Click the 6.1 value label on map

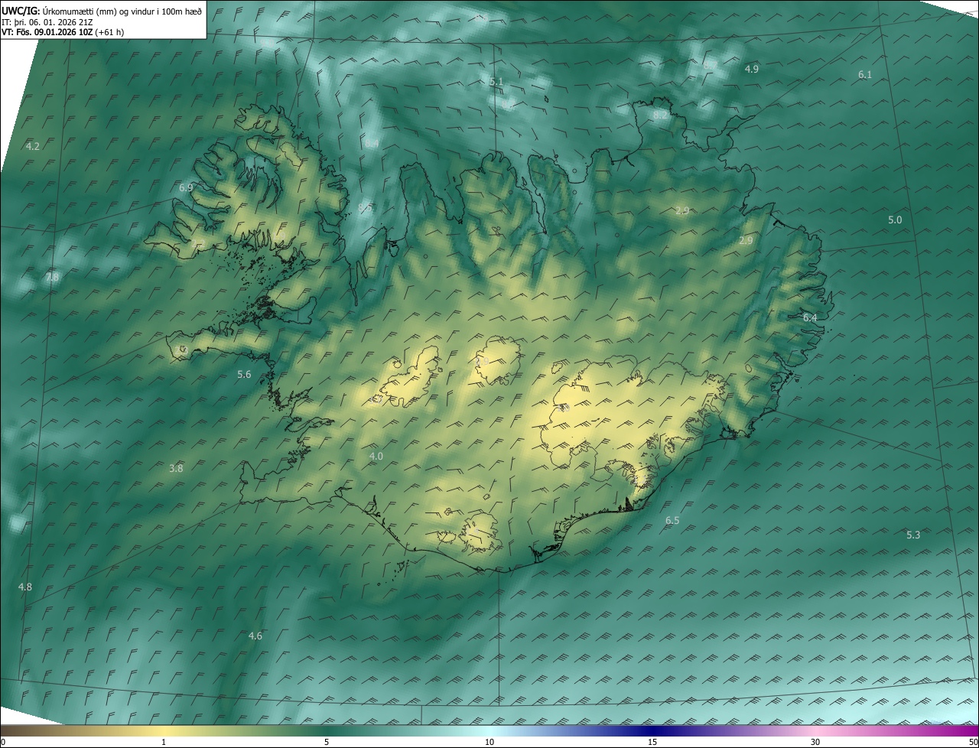coord(865,74)
